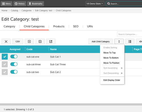This screenshot has height=112, width=142.
Task: Click the Page Title column header
Action: (138, 49)
